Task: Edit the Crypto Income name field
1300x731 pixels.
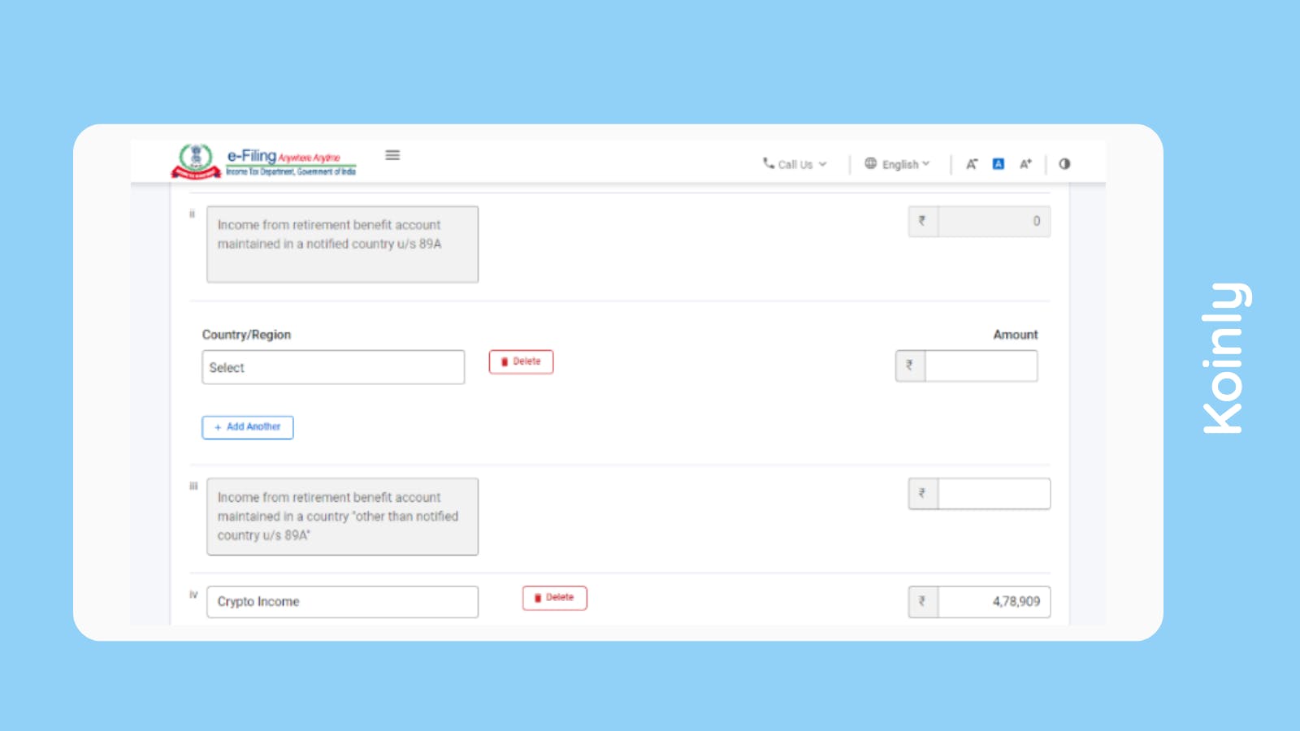Action: coord(341,601)
